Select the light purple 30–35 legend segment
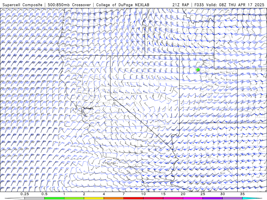This screenshot has width=267, height=200. 232,198
